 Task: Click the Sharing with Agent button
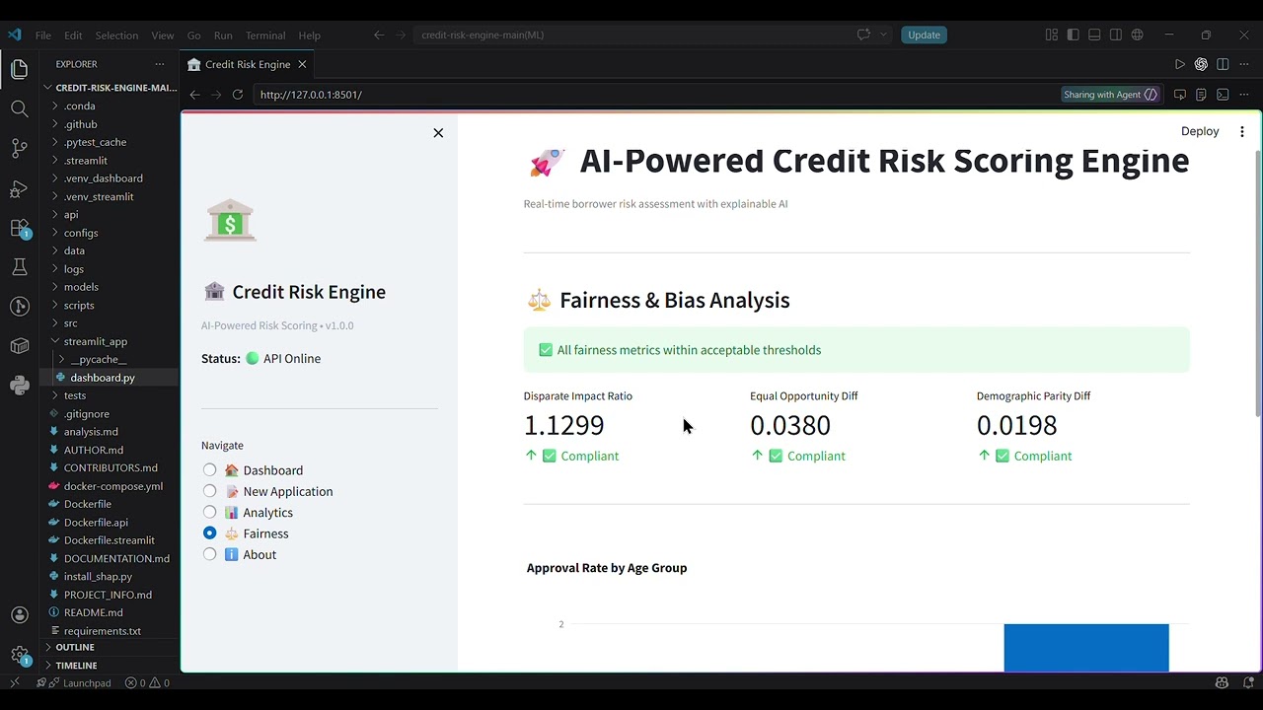click(x=1109, y=95)
